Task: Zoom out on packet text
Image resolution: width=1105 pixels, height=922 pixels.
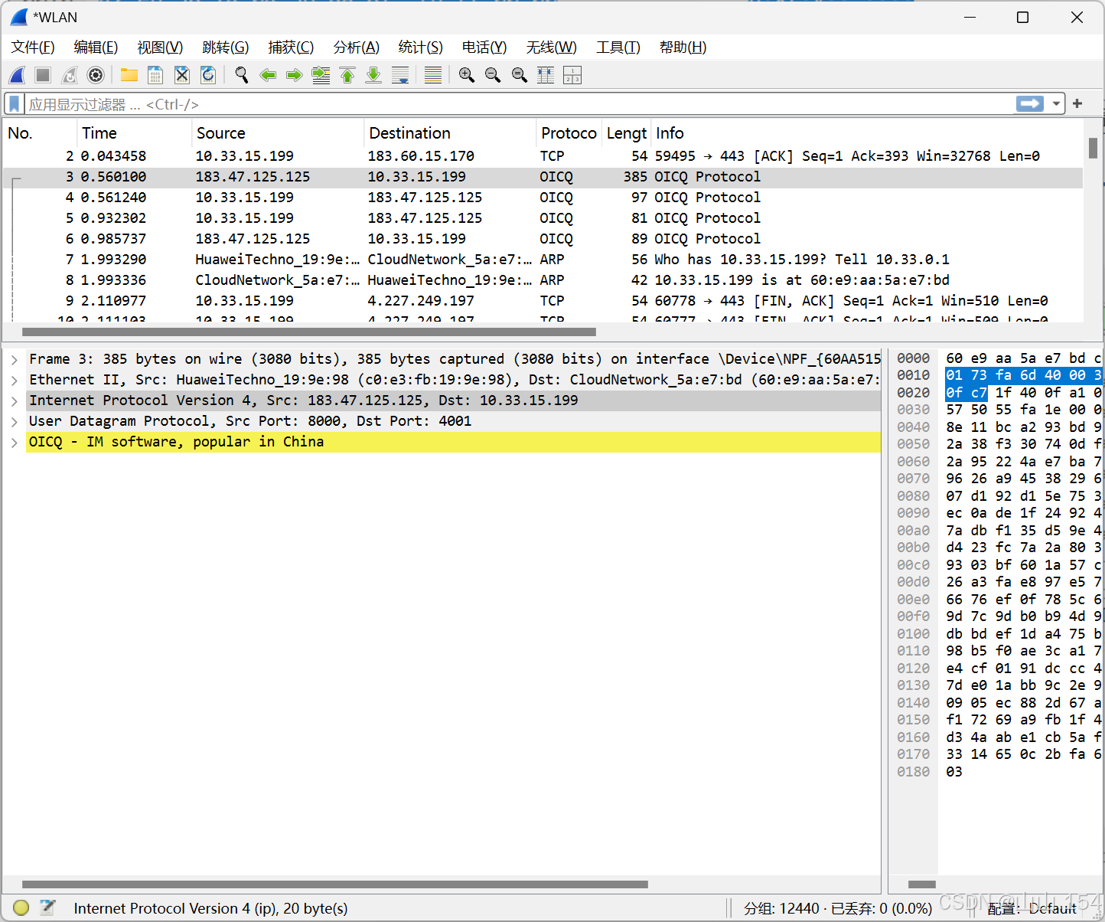Action: (x=493, y=75)
